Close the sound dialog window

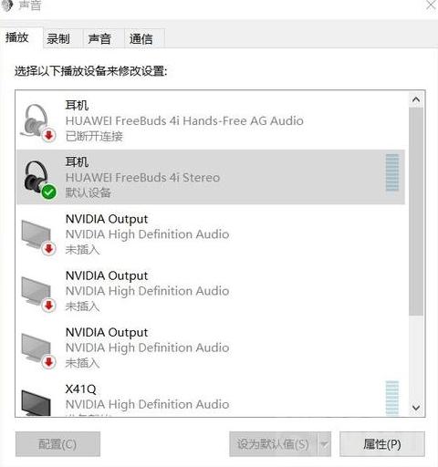pyautogui.click(x=431, y=5)
